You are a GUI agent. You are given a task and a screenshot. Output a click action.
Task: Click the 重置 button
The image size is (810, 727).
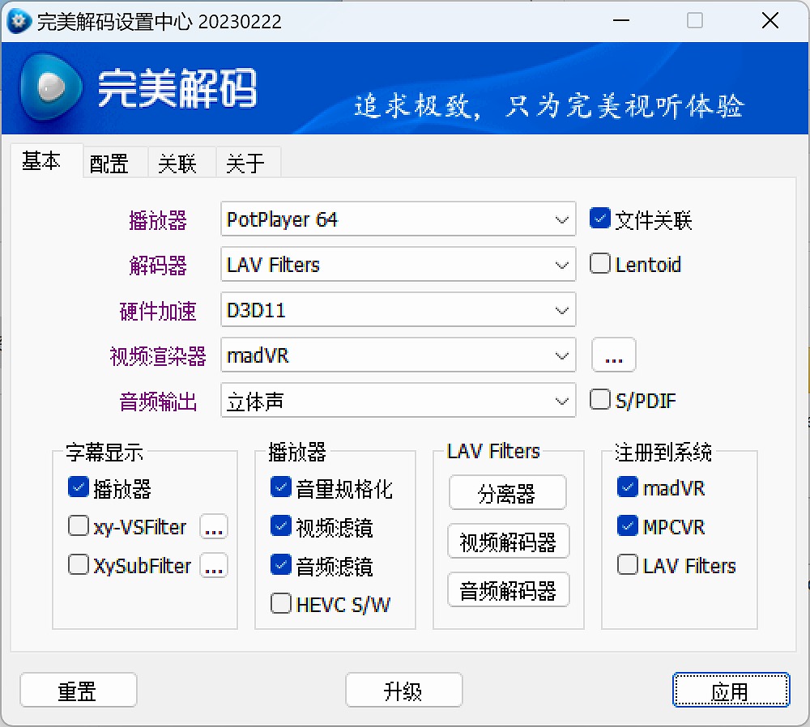(79, 691)
